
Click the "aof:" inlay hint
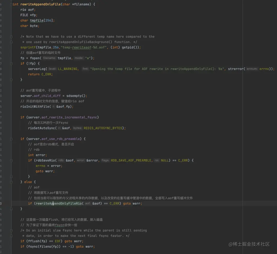pos(88,203)
